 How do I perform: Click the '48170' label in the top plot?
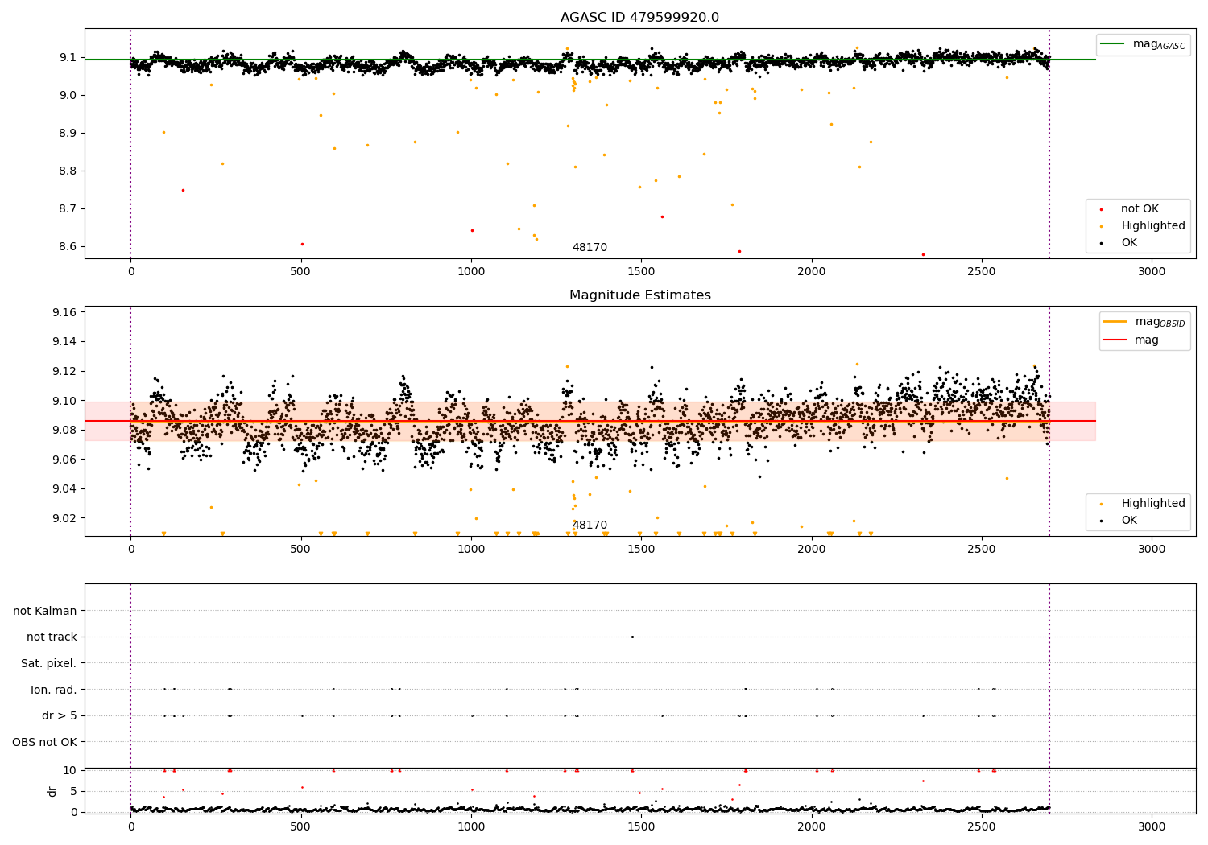(x=590, y=248)
